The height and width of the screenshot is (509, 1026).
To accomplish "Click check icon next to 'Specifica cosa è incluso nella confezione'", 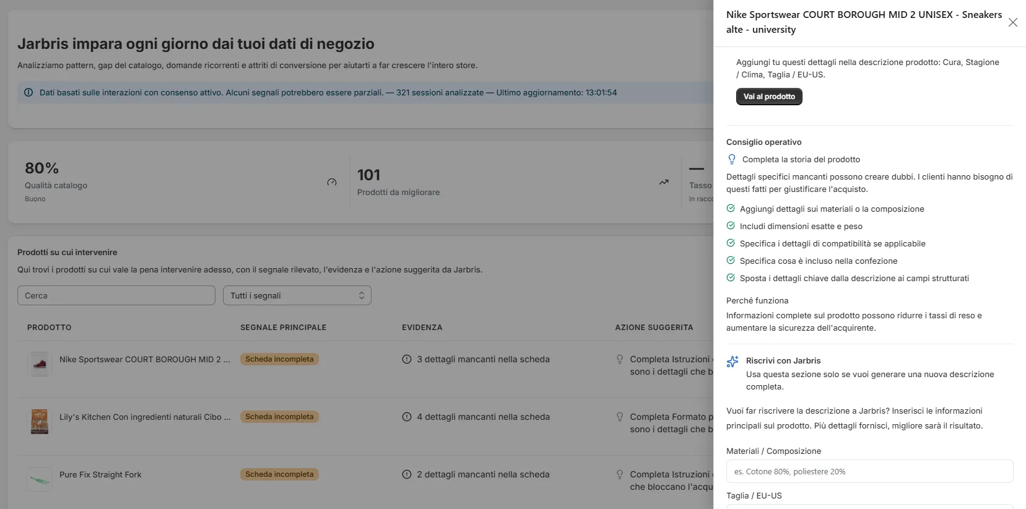I will (731, 261).
